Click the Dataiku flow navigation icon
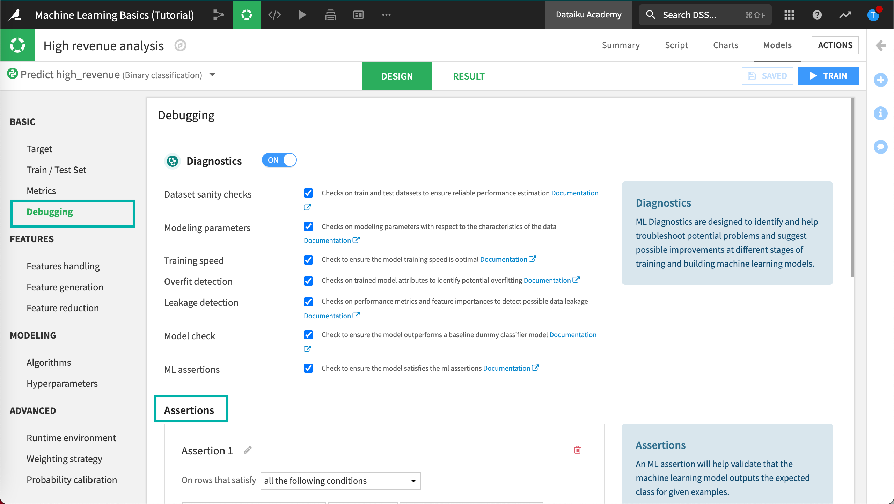894x504 pixels. 219,14
